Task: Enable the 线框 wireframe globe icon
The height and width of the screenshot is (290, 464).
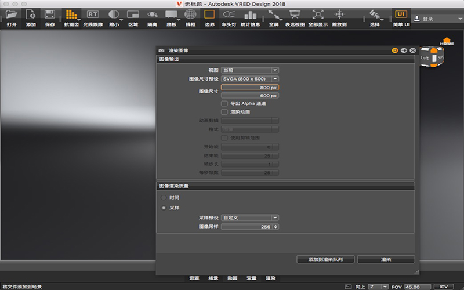Action: 190,14
